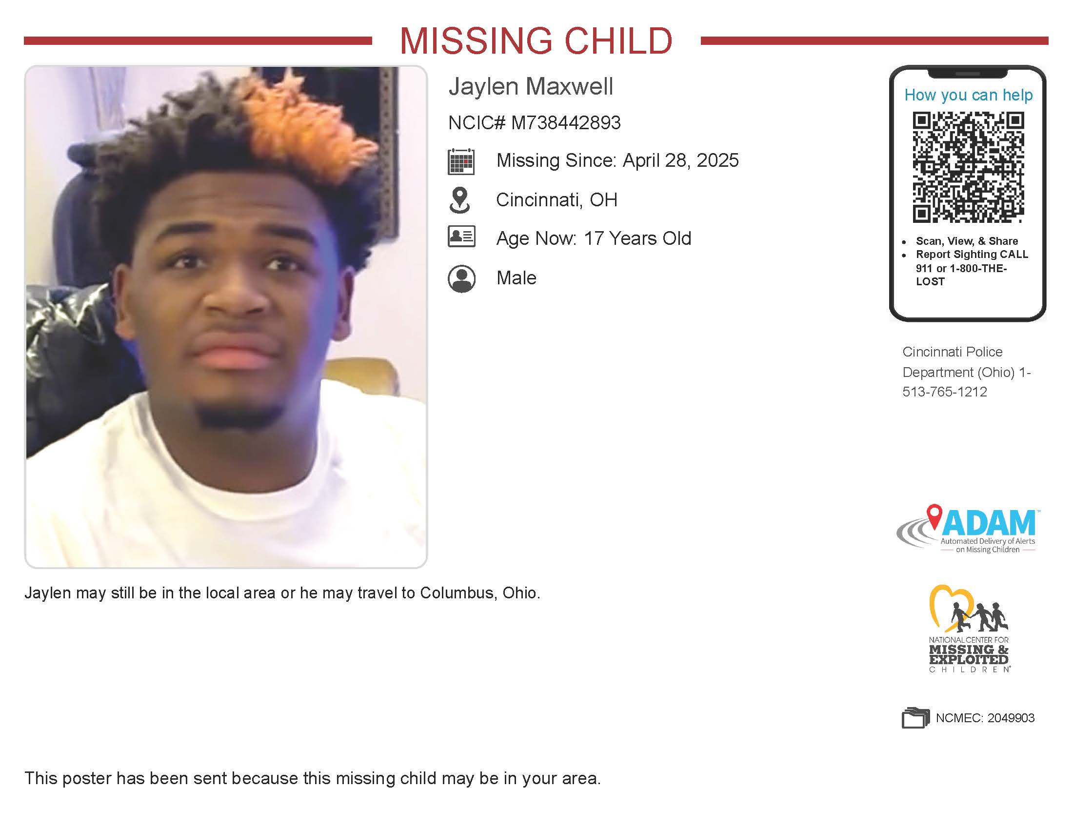Screen dimensions: 1073x829
Task: Click the MISSING CHILD heading
Action: (x=536, y=41)
